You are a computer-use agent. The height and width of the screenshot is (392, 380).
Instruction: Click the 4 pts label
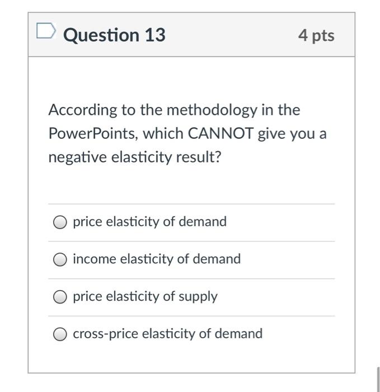(316, 35)
